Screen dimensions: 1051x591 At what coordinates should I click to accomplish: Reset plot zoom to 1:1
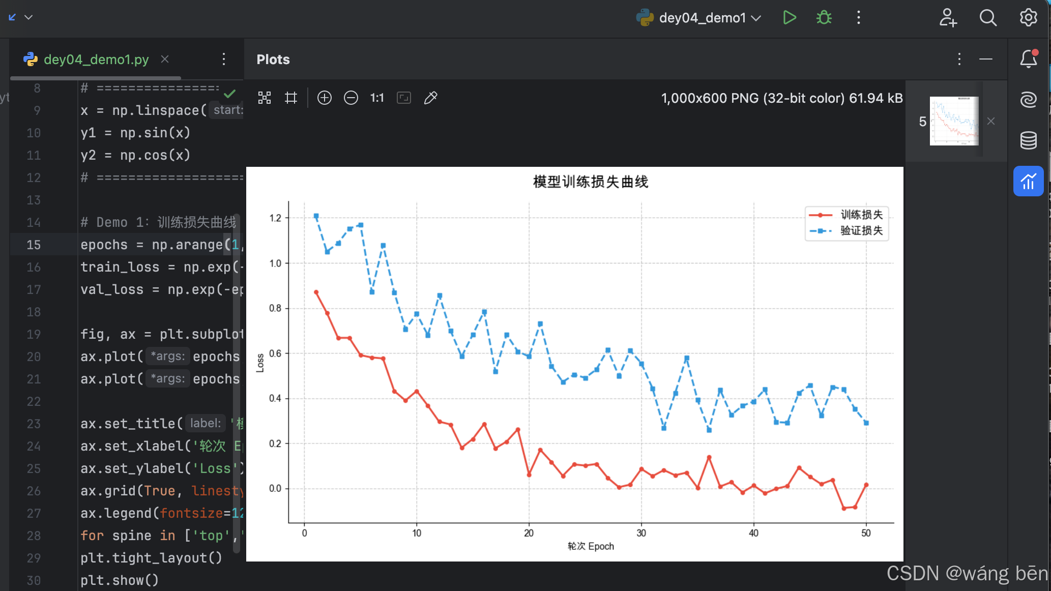coord(377,98)
